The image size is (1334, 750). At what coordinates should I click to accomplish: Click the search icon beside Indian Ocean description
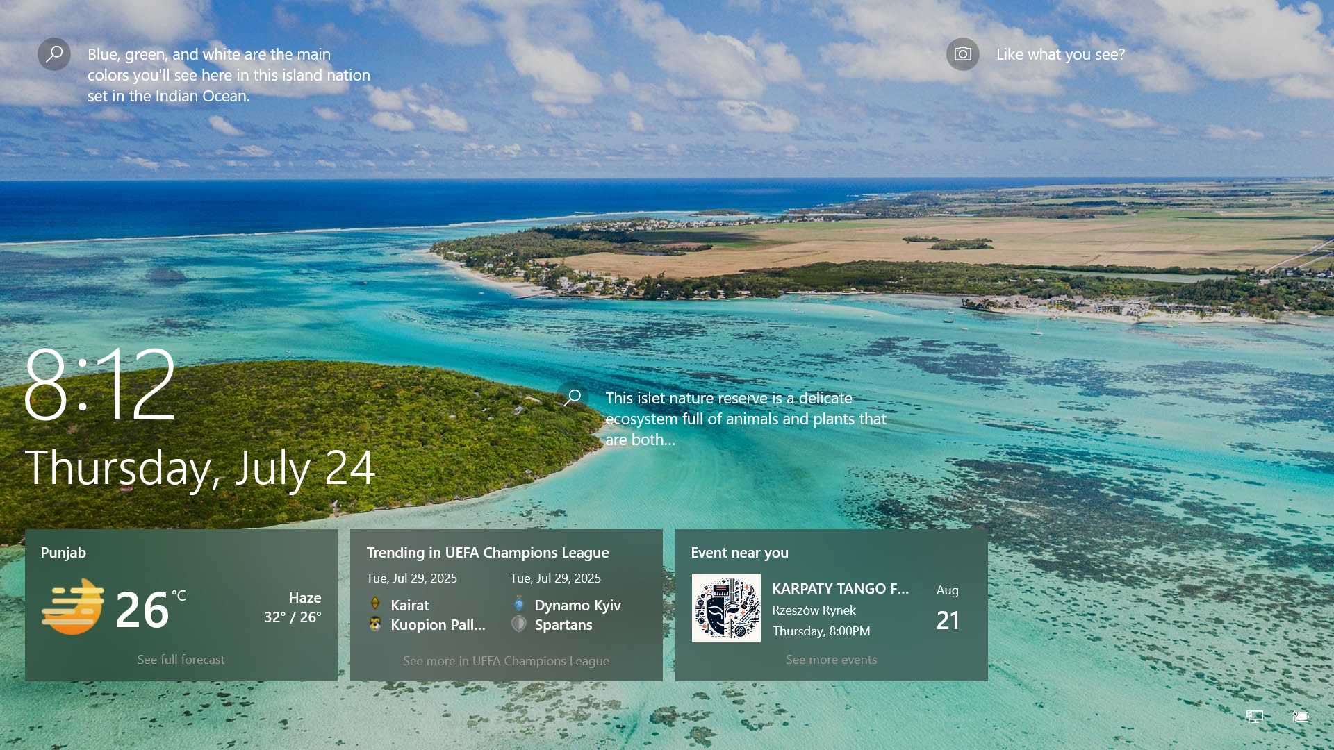point(54,54)
